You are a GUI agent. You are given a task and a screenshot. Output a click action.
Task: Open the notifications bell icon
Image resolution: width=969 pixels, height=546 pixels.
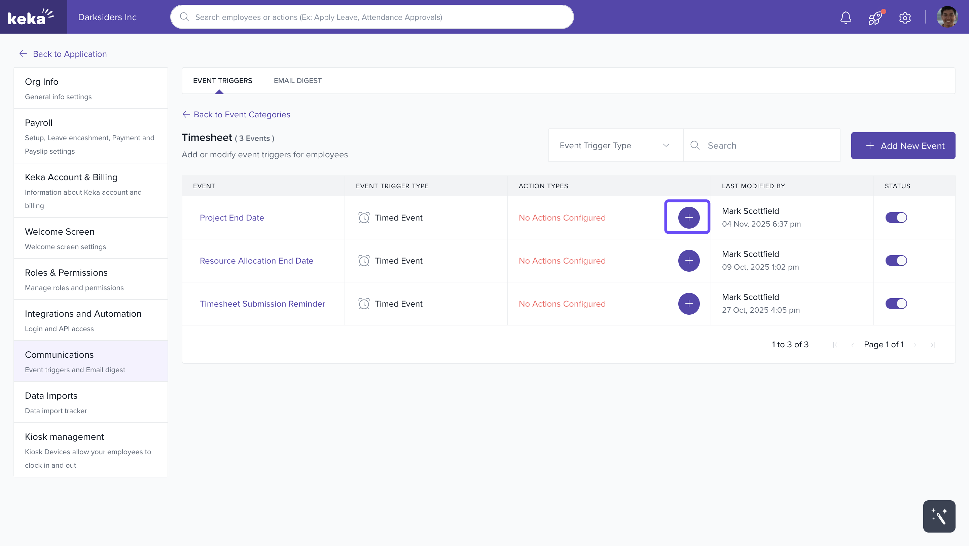point(846,17)
